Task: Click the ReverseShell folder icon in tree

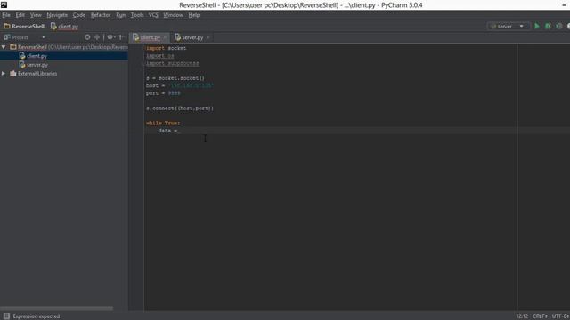Action: tap(13, 47)
